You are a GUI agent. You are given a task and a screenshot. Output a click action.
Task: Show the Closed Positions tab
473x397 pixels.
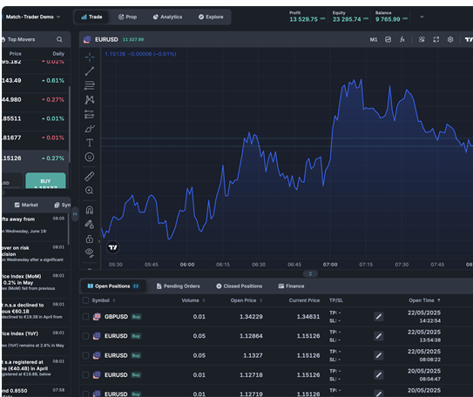240,286
